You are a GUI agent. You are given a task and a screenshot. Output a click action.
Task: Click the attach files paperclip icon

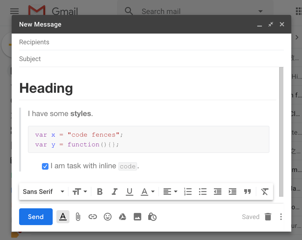78,217
